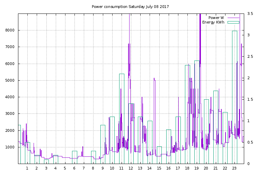Click the 0 label on the right axis
Screen dimensions: 266x173
tap(248, 164)
